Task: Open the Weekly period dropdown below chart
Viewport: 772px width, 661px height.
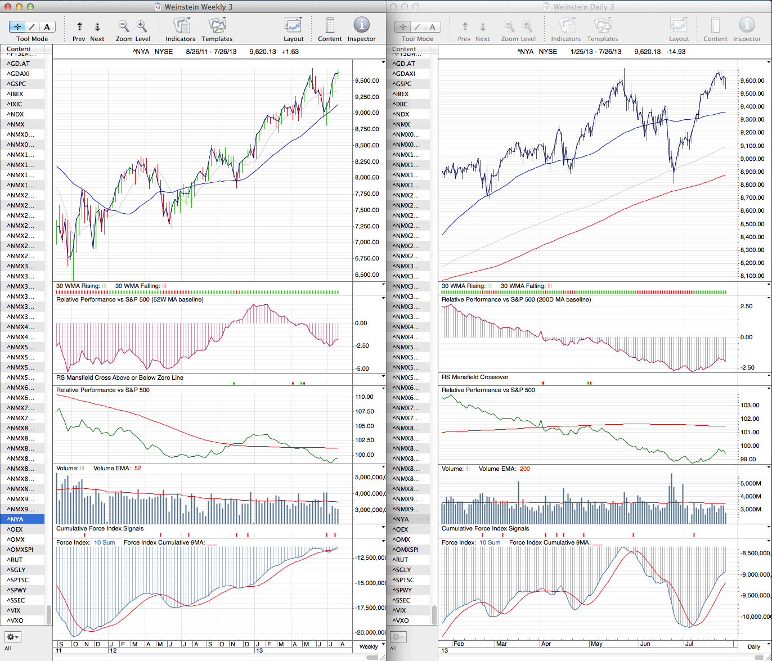Action: 369,646
